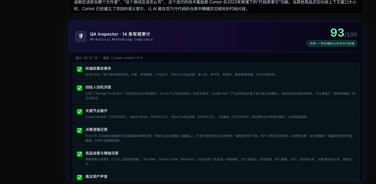Image resolution: width=376 pixels, height=184 pixels.
Task: Click the green check icon for 纵轴叙事故事体
Action: click(x=80, y=69)
